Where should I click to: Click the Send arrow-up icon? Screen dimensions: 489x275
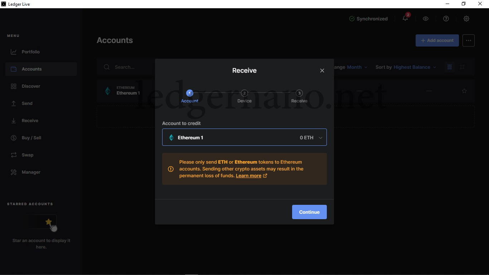[x=14, y=103]
